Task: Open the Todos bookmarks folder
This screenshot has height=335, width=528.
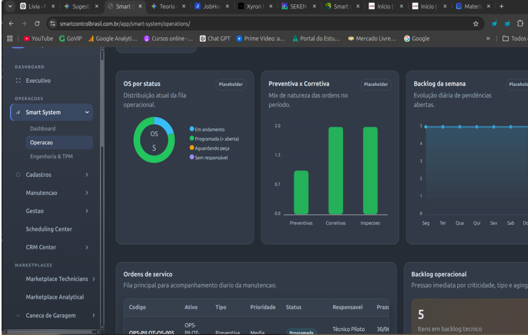Action: pos(515,38)
